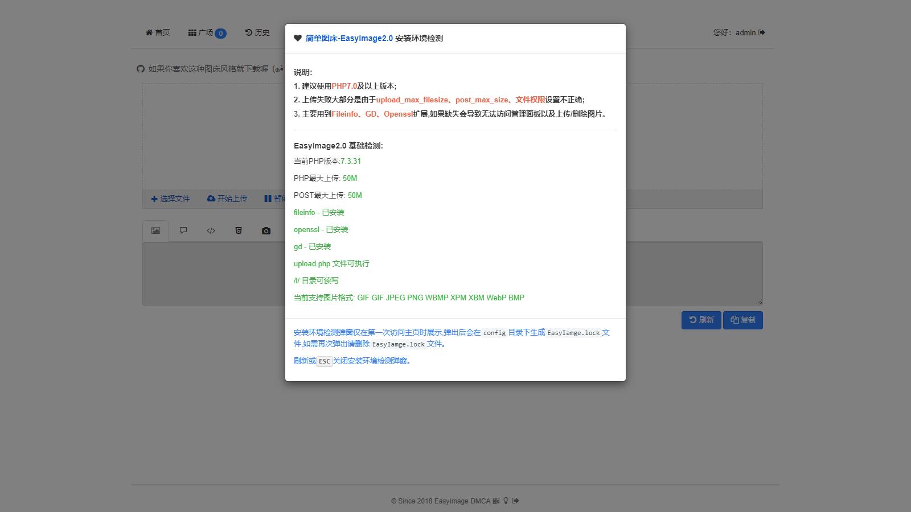The width and height of the screenshot is (911, 512).
Task: Click the 刷新 refresh button
Action: click(x=701, y=320)
